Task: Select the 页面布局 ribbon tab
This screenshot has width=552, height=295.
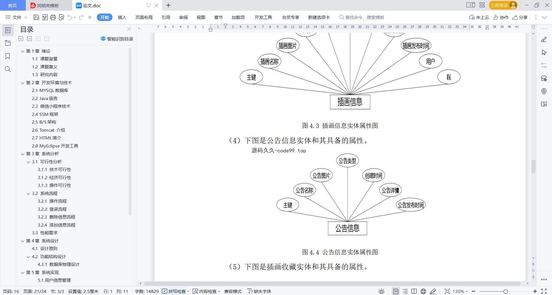Action: [x=144, y=17]
